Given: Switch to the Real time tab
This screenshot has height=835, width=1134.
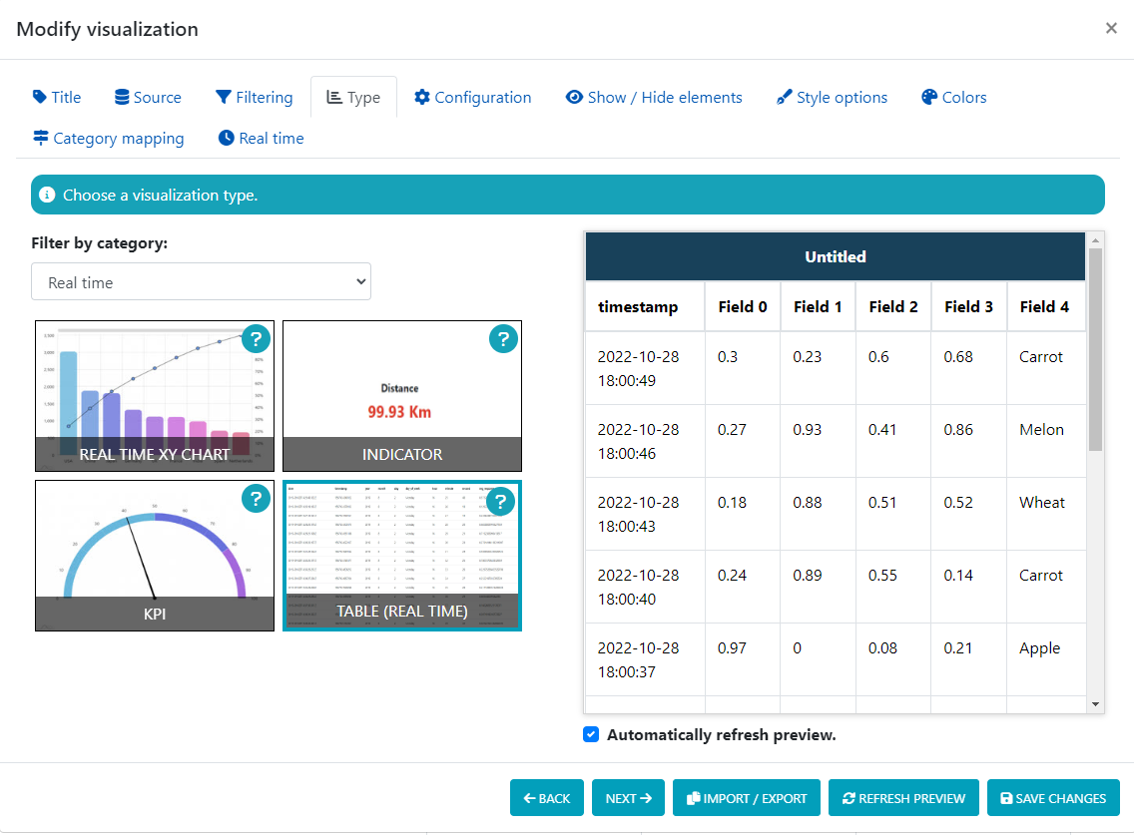Looking at the screenshot, I should pos(262,138).
